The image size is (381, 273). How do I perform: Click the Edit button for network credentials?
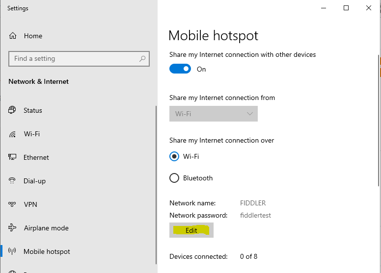click(191, 230)
